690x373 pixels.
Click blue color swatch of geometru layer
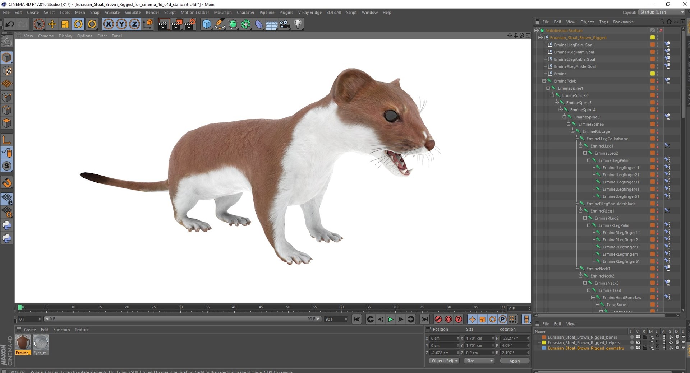544,348
